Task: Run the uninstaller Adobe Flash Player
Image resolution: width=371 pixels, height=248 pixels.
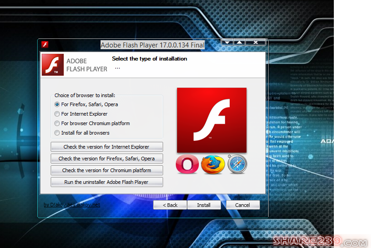Action: point(107,182)
